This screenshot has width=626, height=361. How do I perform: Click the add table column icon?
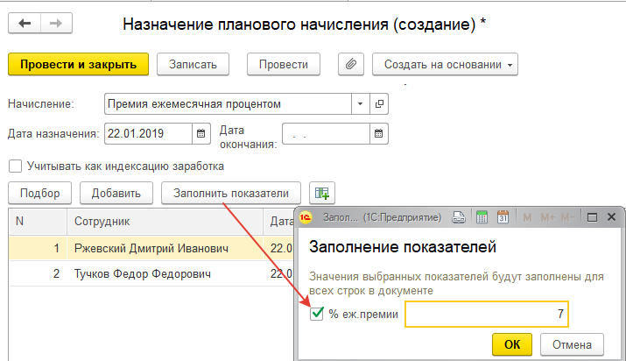pos(322,194)
